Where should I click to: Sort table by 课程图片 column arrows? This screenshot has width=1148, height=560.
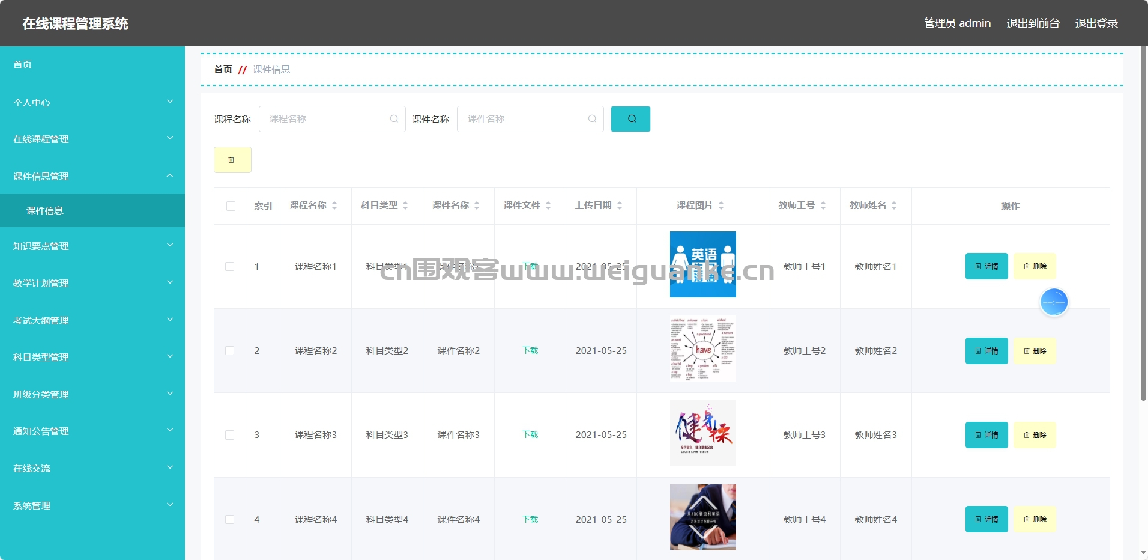pos(721,205)
